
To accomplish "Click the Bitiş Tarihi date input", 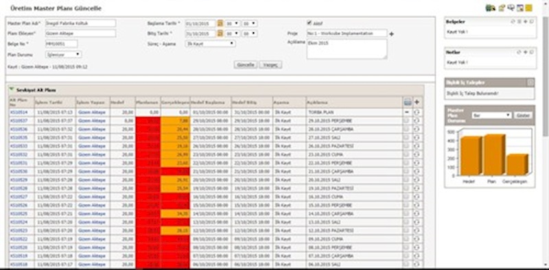I will 200,34.
